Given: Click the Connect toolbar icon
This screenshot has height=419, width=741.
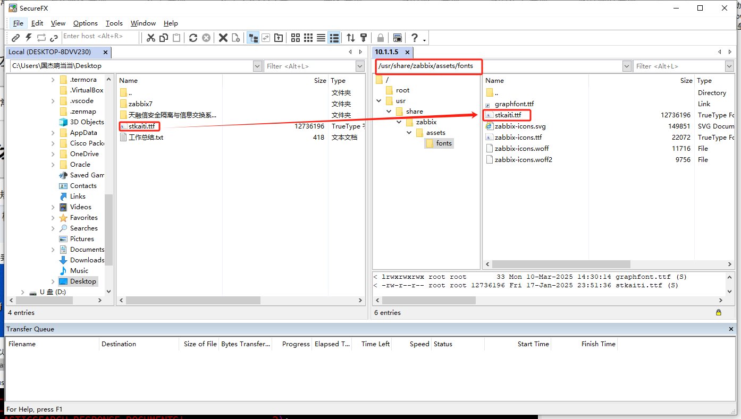Looking at the screenshot, I should (x=16, y=38).
